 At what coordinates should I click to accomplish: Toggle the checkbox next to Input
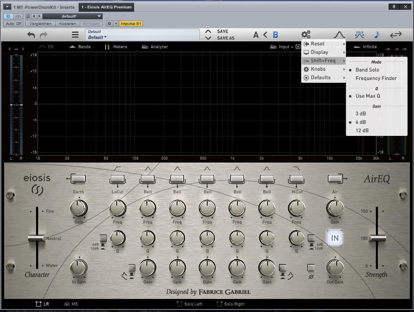[298, 47]
